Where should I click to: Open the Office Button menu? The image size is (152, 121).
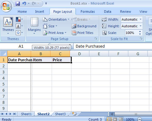tap(6, 7)
